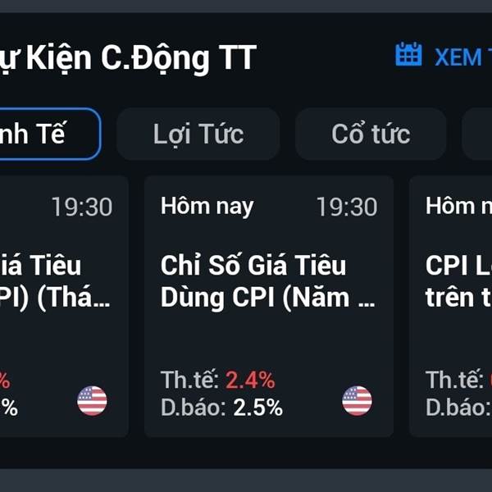Image resolution: width=492 pixels, height=492 pixels.
Task: Open the calendar icon next to XEM
Action: tap(408, 54)
